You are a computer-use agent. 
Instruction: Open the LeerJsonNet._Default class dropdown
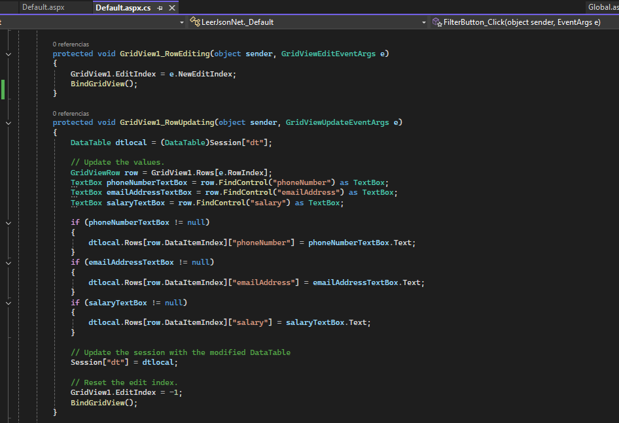(x=308, y=22)
